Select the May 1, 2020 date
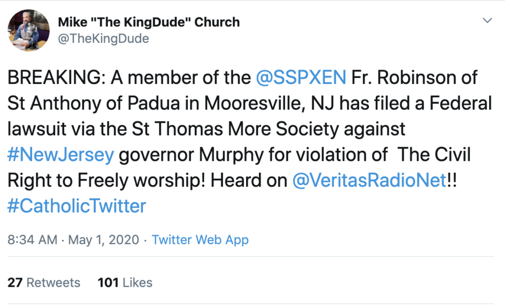The image size is (505, 305). [x=103, y=240]
